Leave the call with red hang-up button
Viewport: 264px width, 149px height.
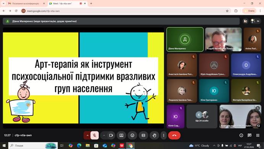pyautogui.click(x=174, y=135)
